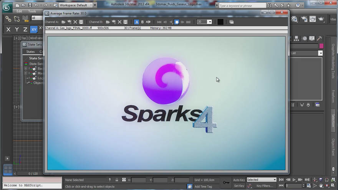Toggle horizontal/vertical A|B split screen
Image resolution: width=338 pixels, height=190 pixels.
(x=148, y=22)
